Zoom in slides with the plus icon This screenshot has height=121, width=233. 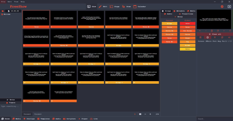click(150, 114)
